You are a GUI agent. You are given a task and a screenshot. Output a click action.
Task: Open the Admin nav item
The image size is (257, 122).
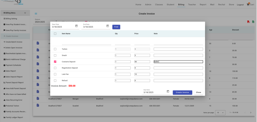[x=148, y=5]
